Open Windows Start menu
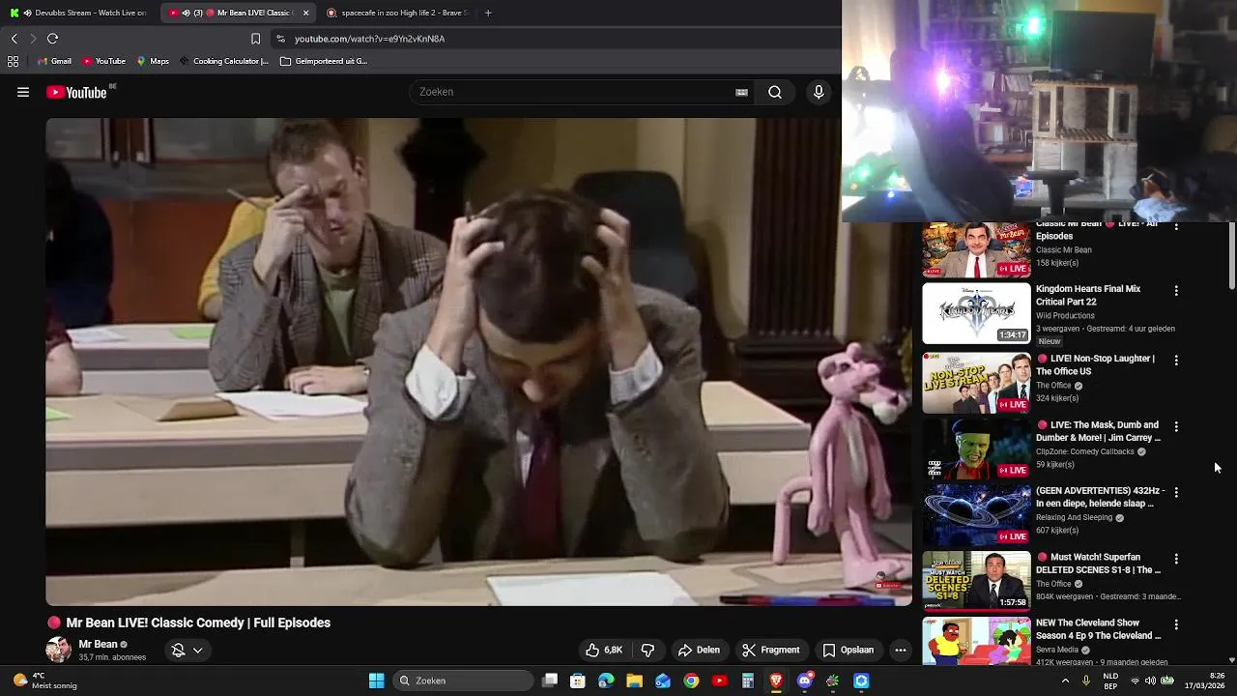This screenshot has width=1237, height=696. [x=376, y=681]
